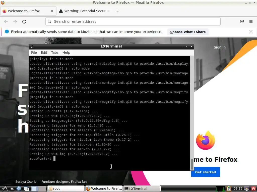Image resolution: width=257 pixels, height=192 pixels.
Task: Reload the page in Firefox
Action: click(24, 21)
